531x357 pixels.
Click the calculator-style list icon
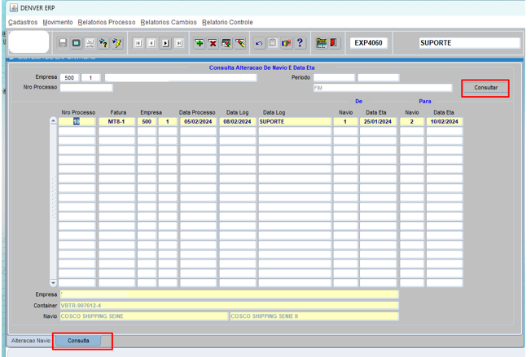tap(321, 43)
